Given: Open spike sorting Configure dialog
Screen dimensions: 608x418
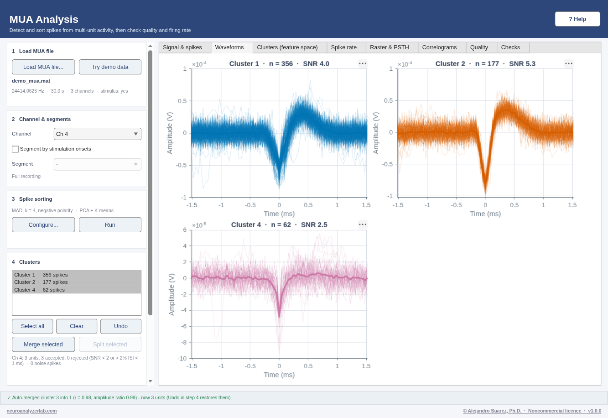Looking at the screenshot, I should click(x=43, y=225).
